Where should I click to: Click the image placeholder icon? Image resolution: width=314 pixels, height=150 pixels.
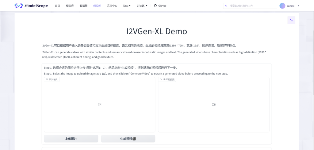[x=100, y=104]
